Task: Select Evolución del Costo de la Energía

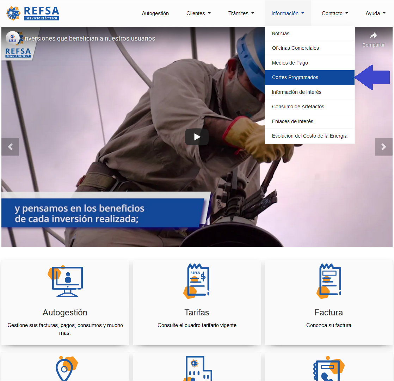Action: tap(309, 136)
